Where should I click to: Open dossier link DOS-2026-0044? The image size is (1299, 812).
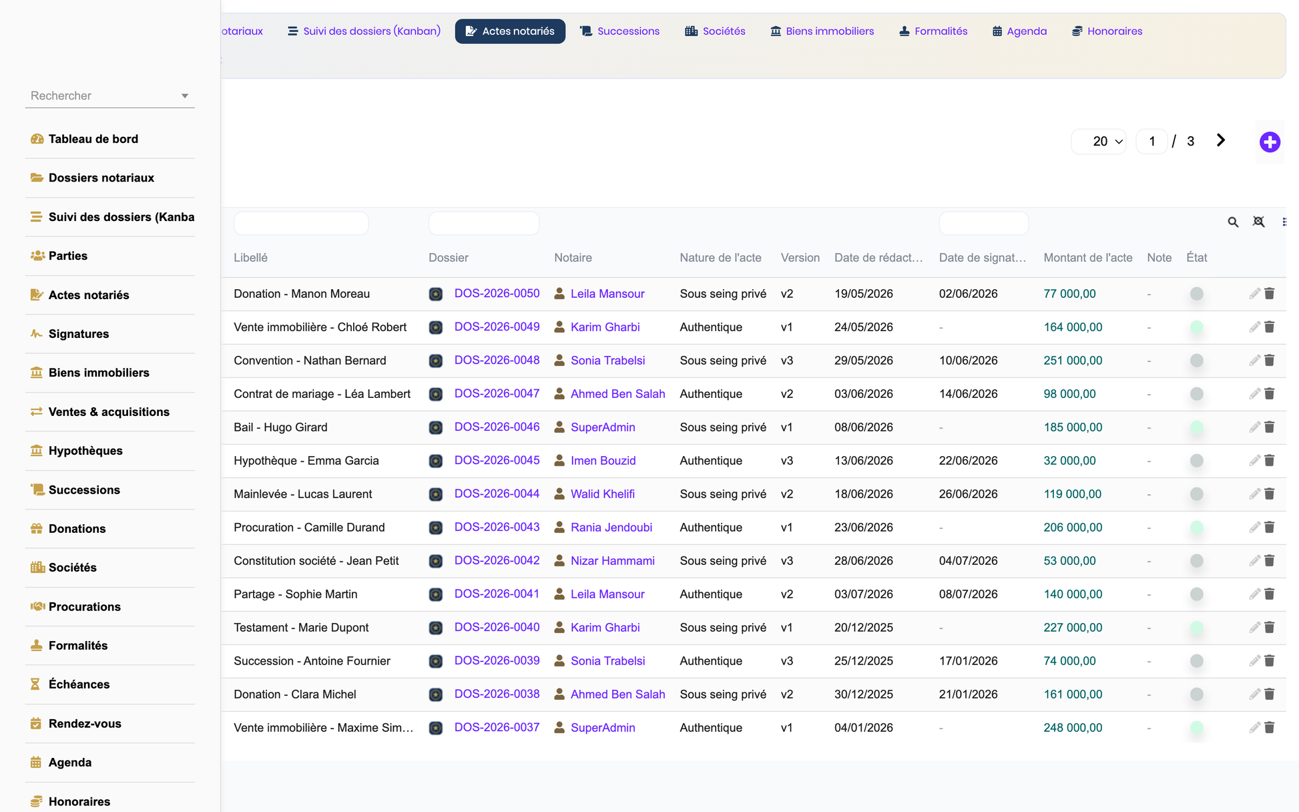[497, 494]
